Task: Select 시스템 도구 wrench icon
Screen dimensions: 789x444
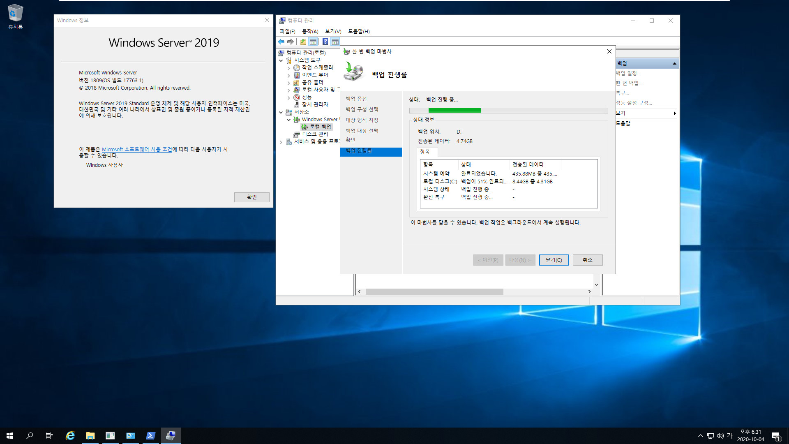Action: [x=289, y=60]
